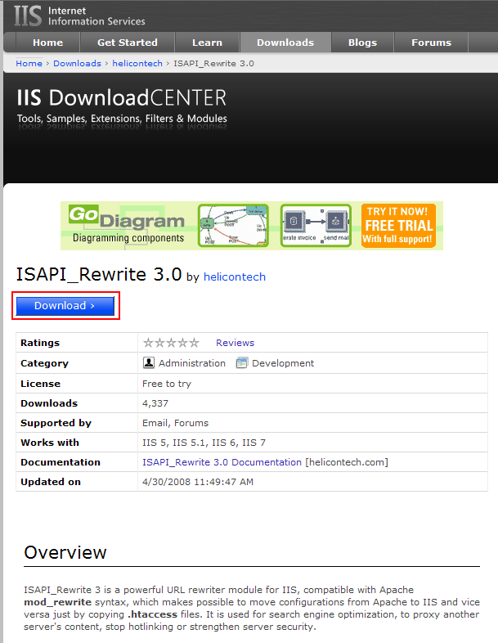This screenshot has width=498, height=643.
Task: Click the Documentation row label
Action: [x=61, y=462]
